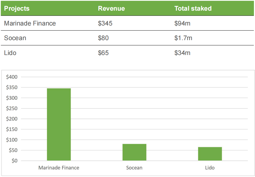Select the $94m total staked cell
This screenshot has width=255, height=177.
182,23
